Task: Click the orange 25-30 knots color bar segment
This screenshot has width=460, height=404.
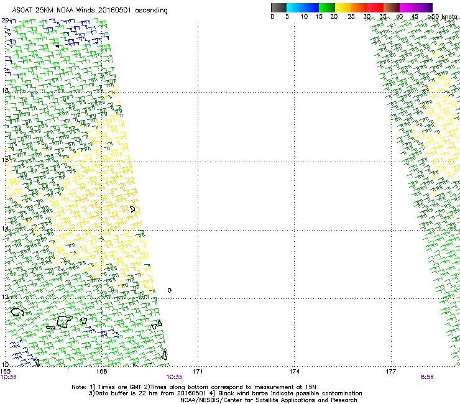Action: 359,7
